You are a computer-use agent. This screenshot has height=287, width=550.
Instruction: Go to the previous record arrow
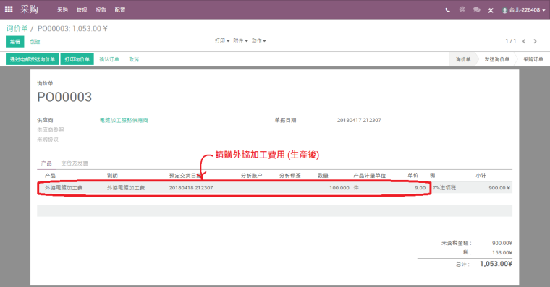coord(524,41)
